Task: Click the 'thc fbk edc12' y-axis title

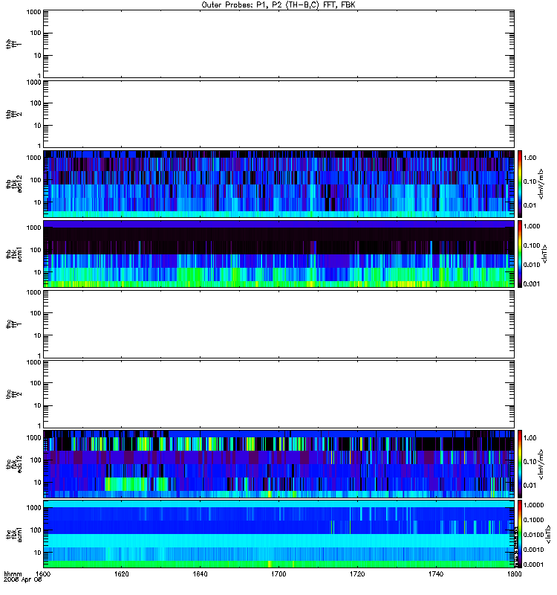Action: coord(14,464)
